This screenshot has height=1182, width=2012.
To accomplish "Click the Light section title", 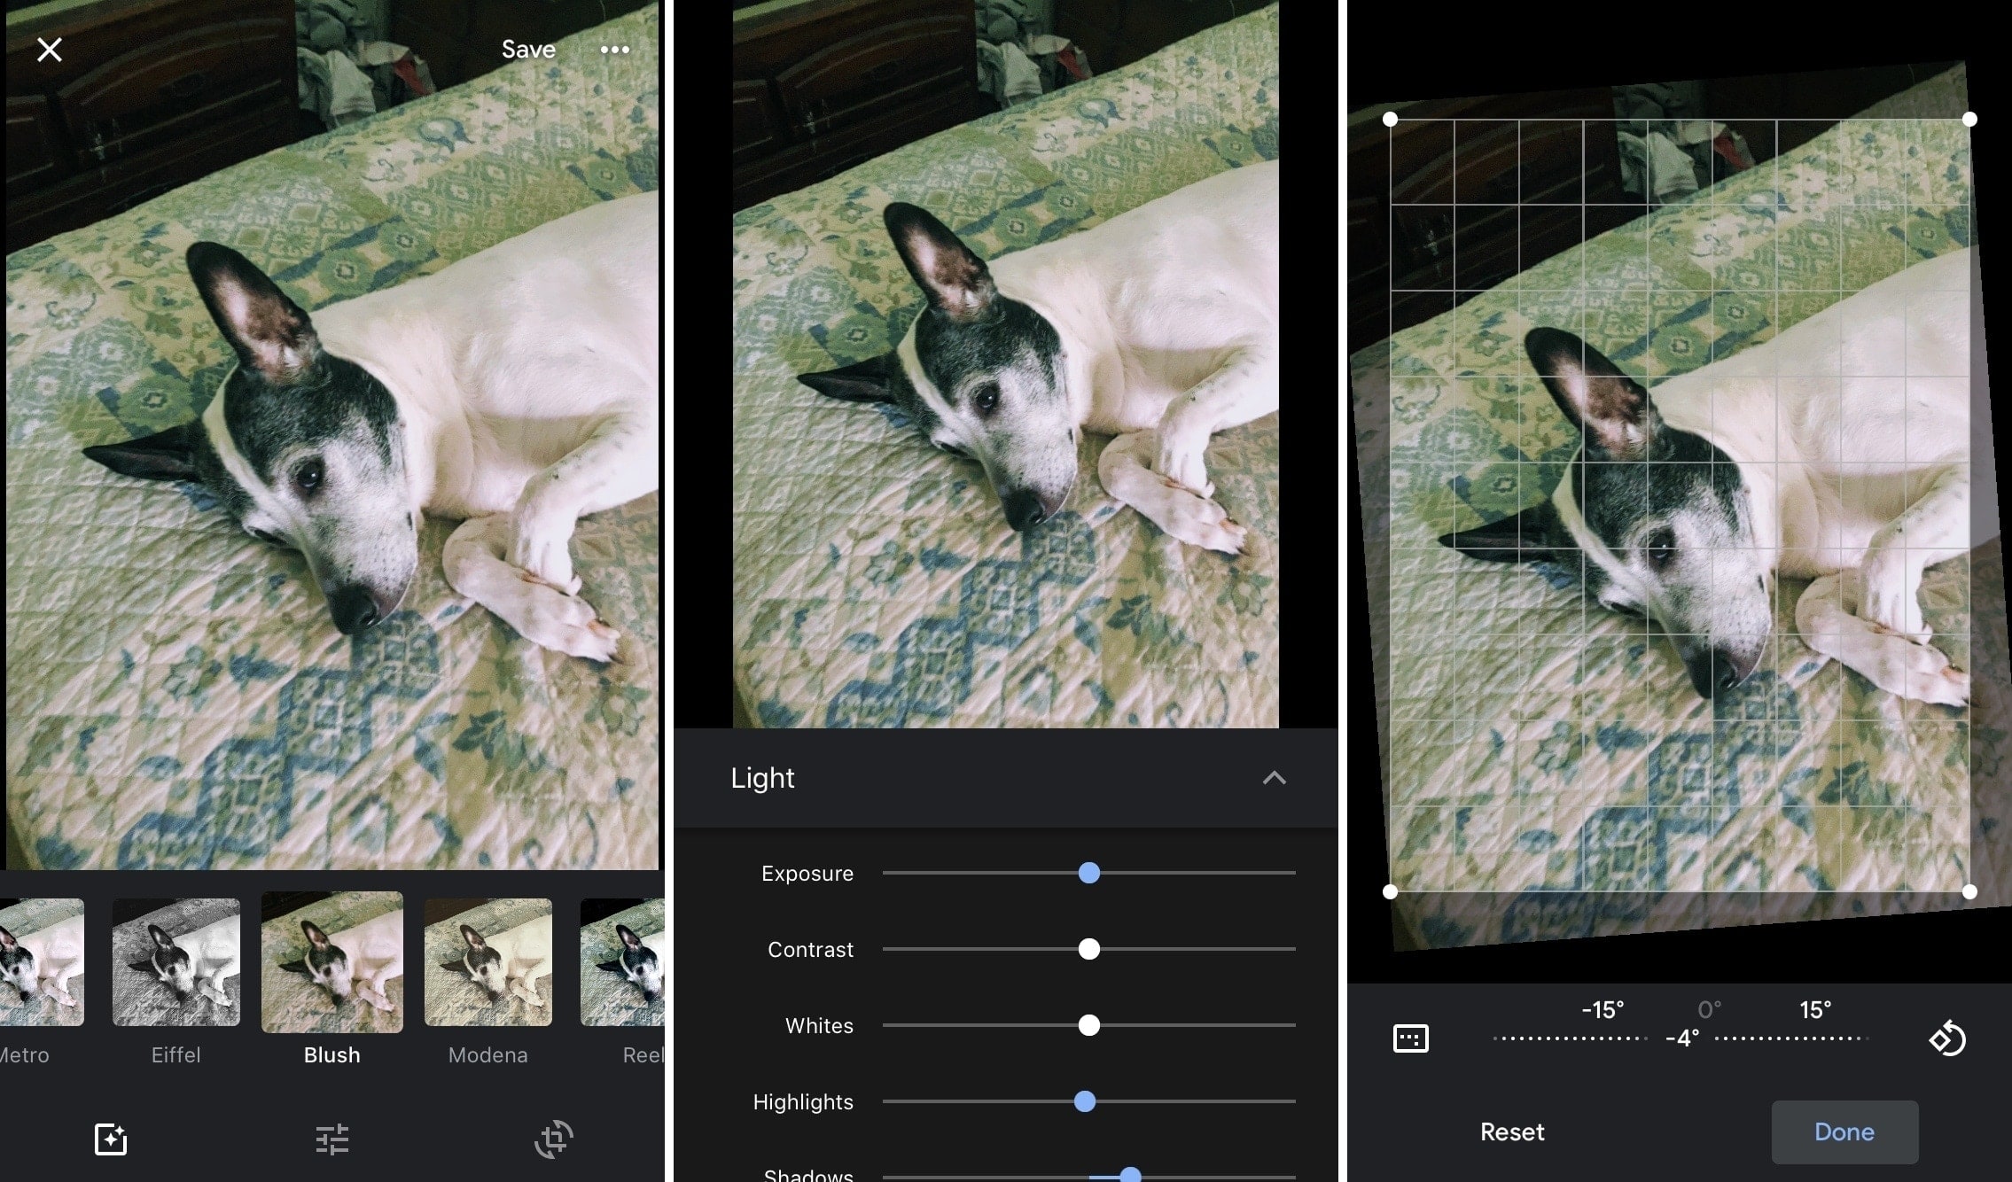I will coord(762,778).
